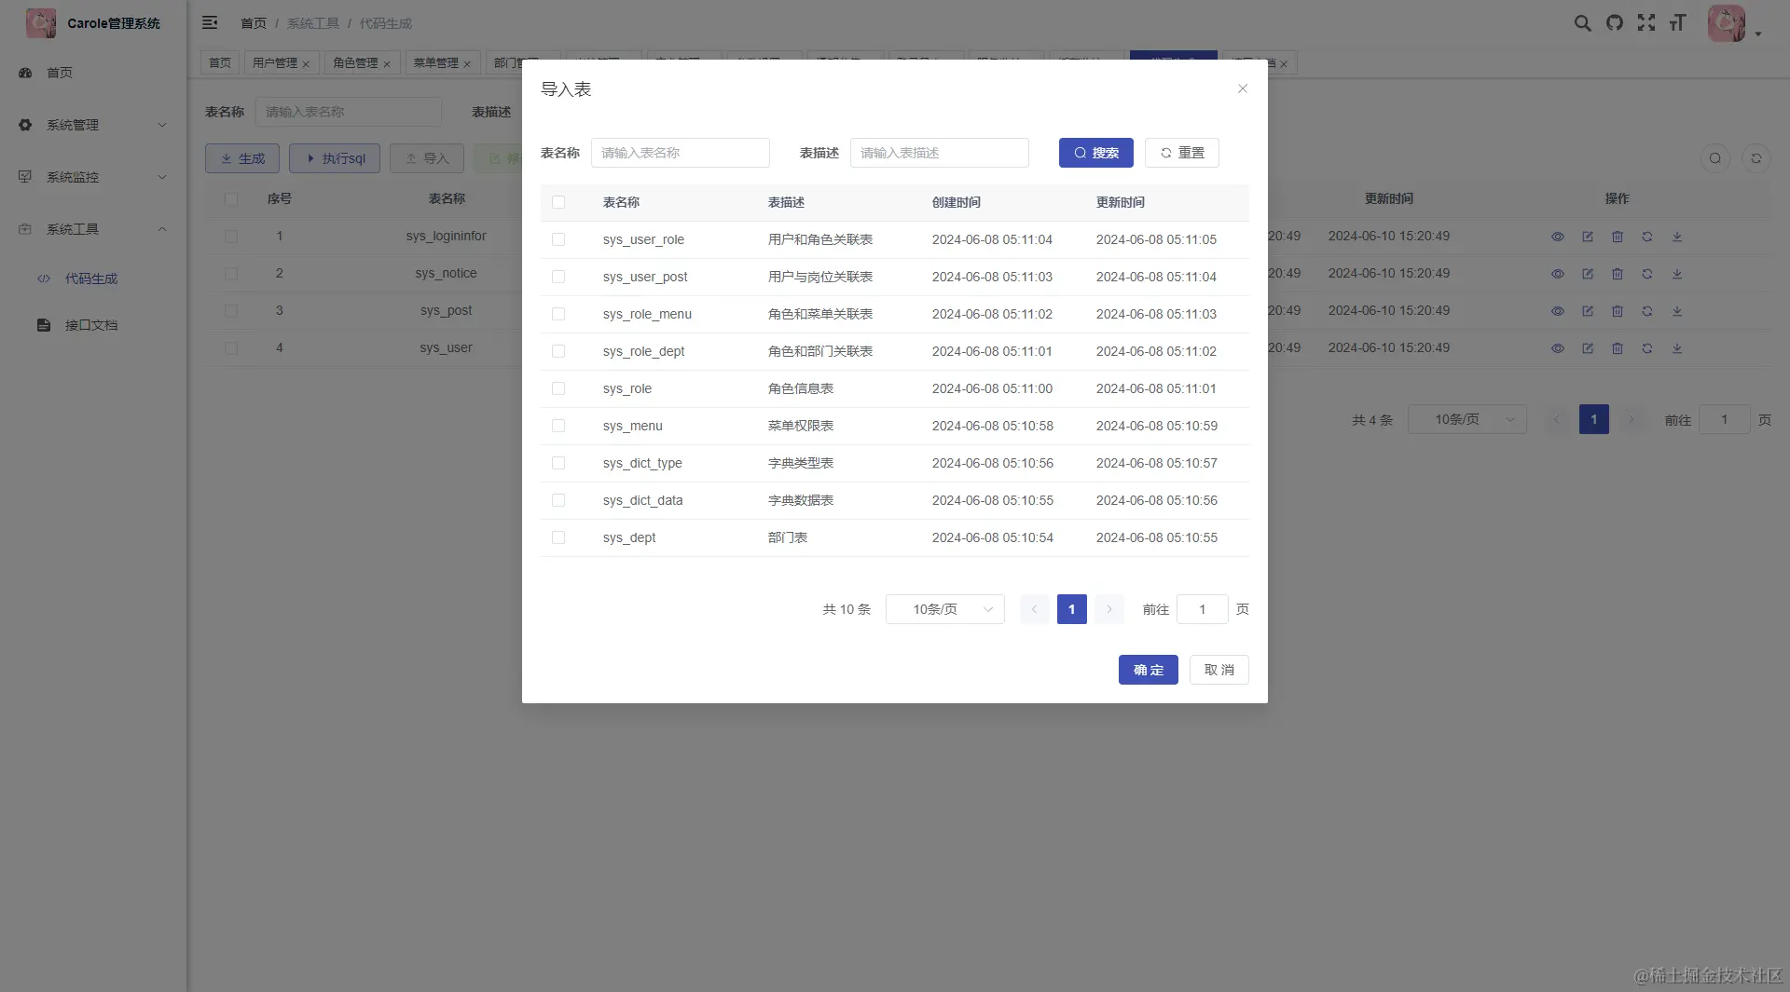Click edit icon for sys_notice row

(1588, 274)
